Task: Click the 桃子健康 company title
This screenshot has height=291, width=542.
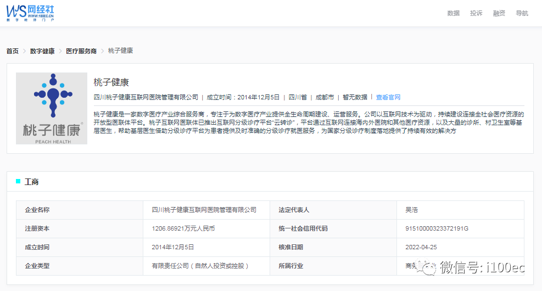Action: point(111,82)
